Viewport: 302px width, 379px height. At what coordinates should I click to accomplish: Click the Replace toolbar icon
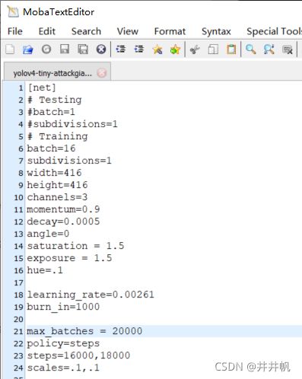point(288,49)
